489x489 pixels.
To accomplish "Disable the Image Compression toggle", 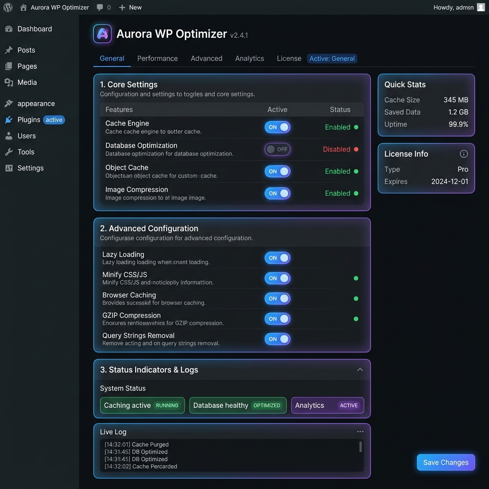I will point(277,193).
